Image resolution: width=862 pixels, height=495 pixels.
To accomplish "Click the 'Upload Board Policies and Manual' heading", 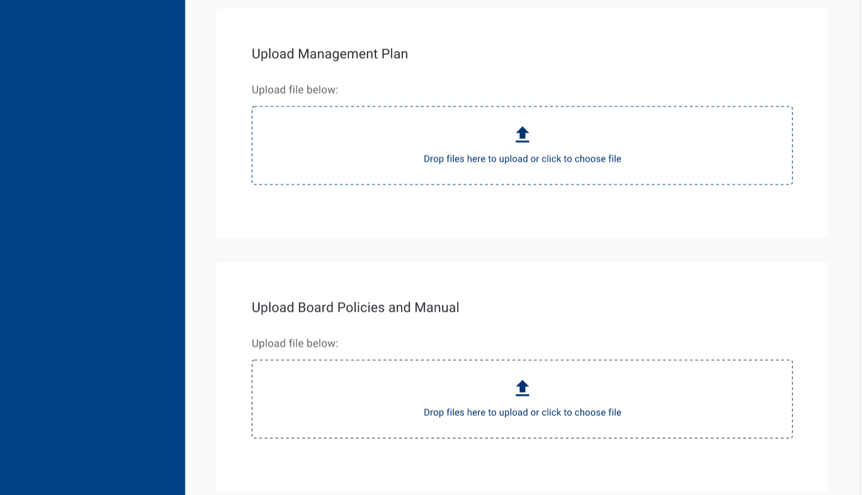I will point(355,307).
